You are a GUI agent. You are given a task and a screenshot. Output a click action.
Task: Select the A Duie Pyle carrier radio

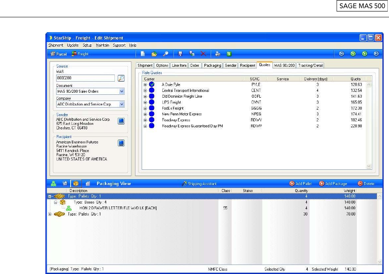tap(152, 84)
